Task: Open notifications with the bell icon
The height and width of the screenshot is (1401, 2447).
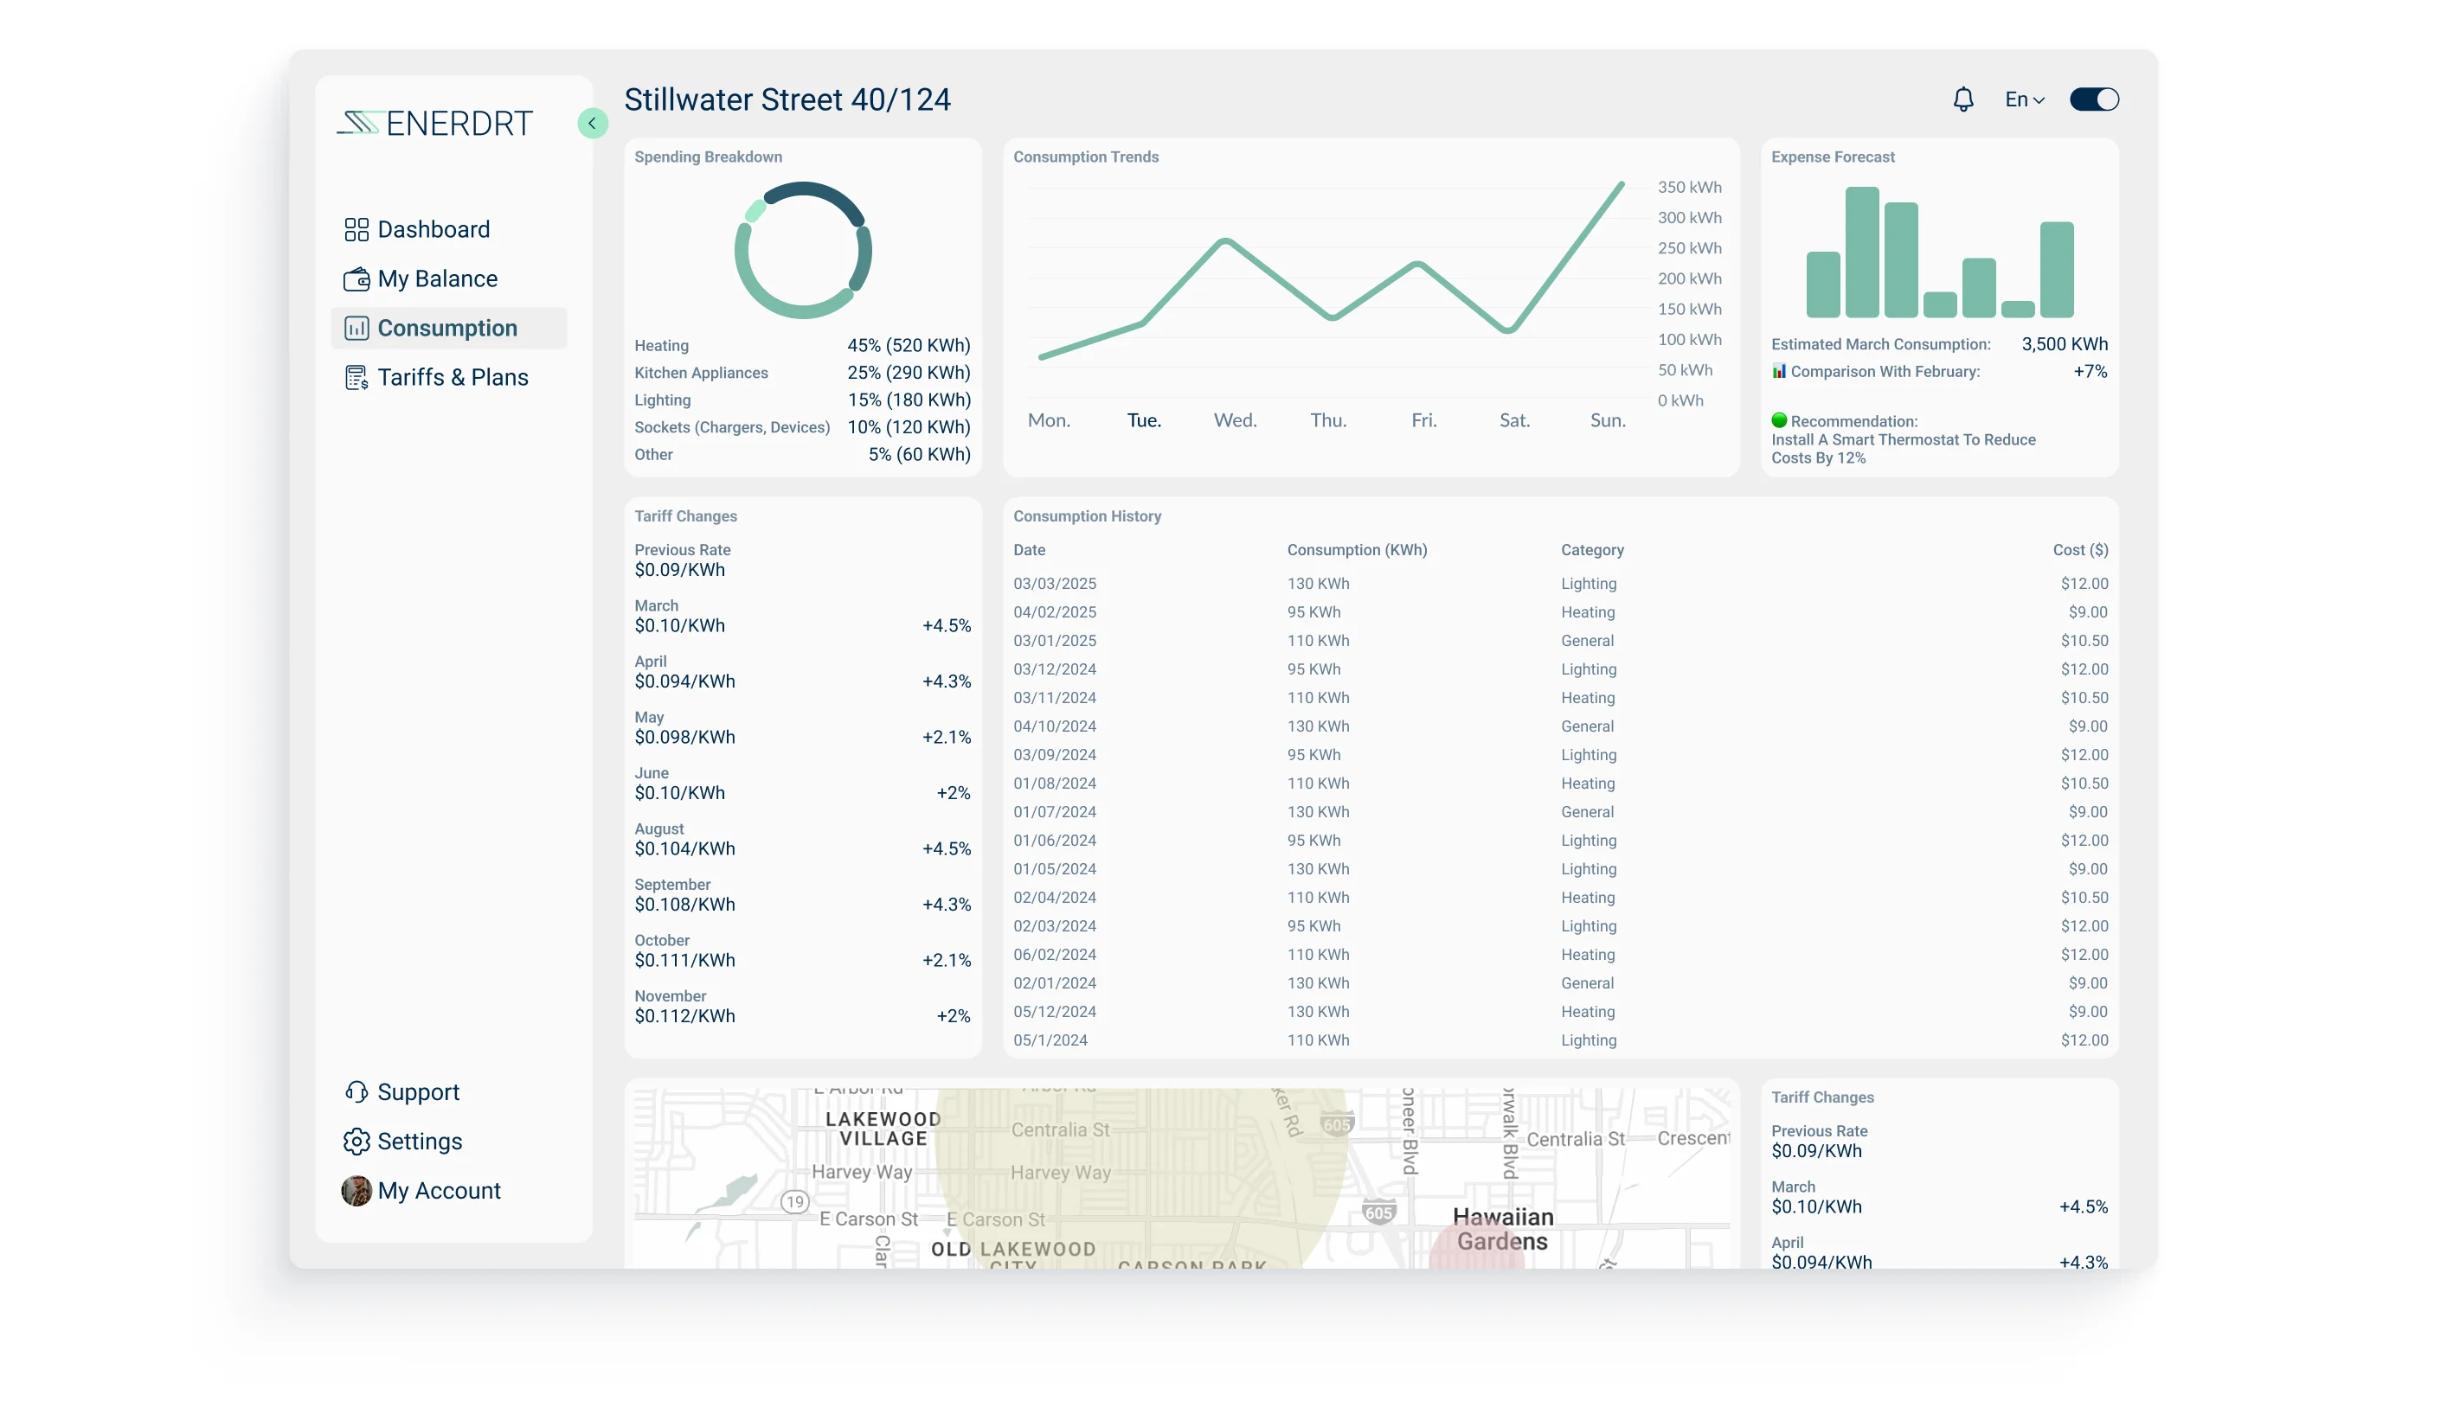Action: pyautogui.click(x=1962, y=99)
